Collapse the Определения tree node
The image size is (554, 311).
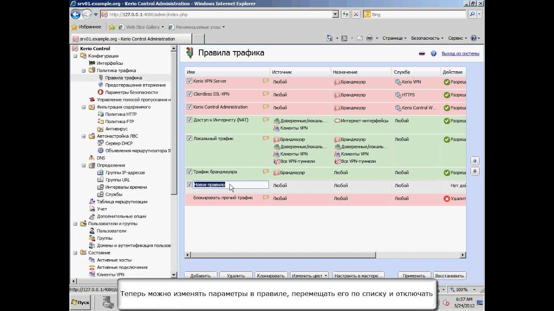click(x=84, y=165)
